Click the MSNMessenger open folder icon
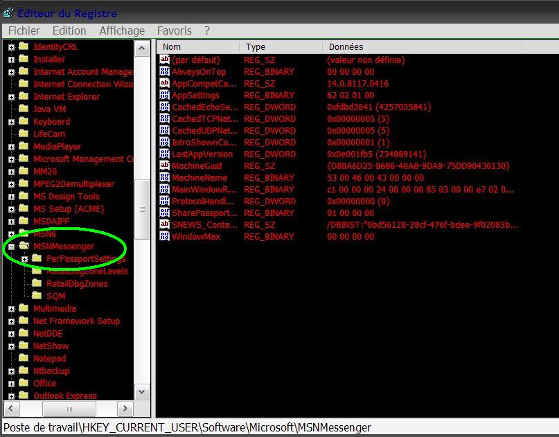 24,247
